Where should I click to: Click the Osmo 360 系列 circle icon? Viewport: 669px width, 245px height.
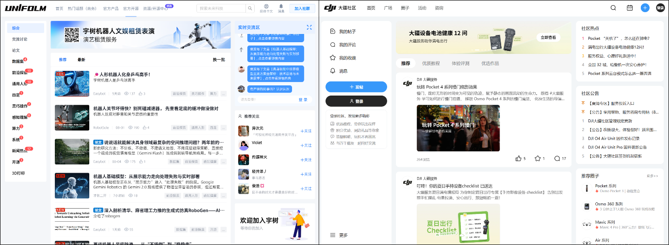pyautogui.click(x=586, y=206)
